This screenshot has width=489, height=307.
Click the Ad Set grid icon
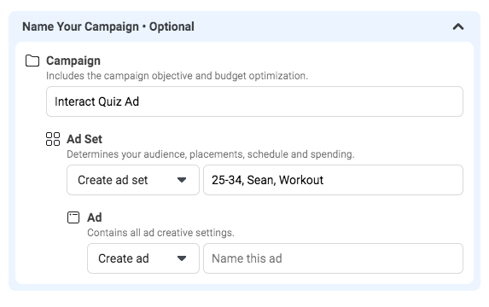pos(53,139)
